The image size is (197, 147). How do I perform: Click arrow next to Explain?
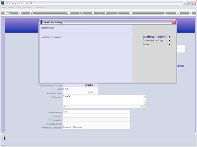pyautogui.click(x=170, y=44)
